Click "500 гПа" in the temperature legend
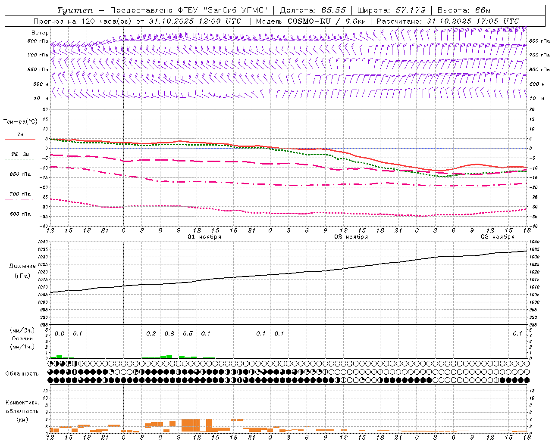The height and width of the screenshot is (441, 552). pos(20,214)
